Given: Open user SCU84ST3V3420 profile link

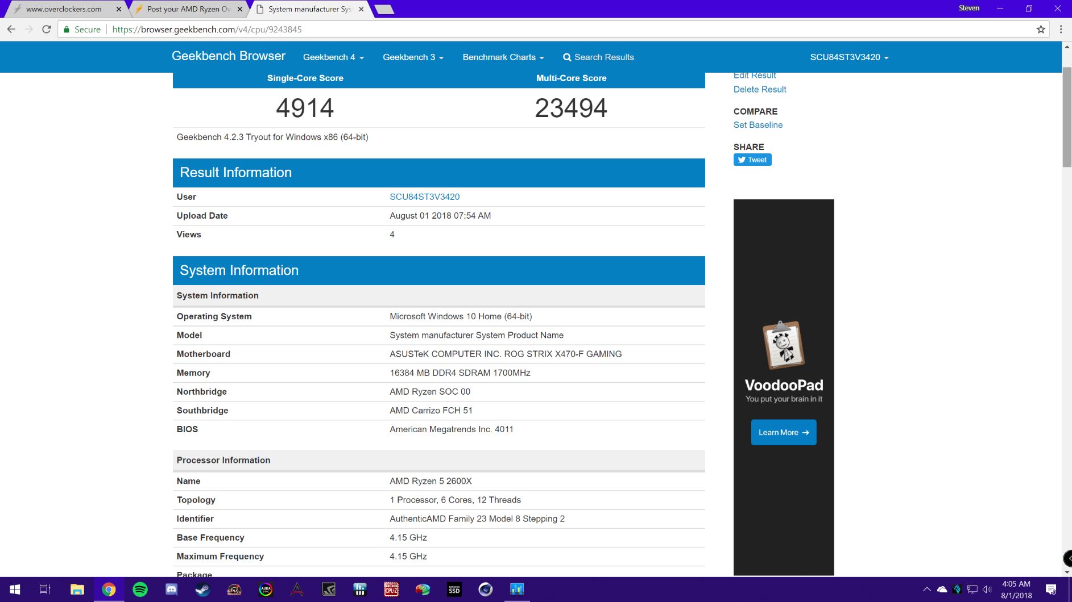Looking at the screenshot, I should pos(425,197).
